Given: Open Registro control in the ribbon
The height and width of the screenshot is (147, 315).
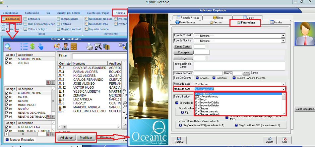Looking at the screenshot, I should coord(69,29).
